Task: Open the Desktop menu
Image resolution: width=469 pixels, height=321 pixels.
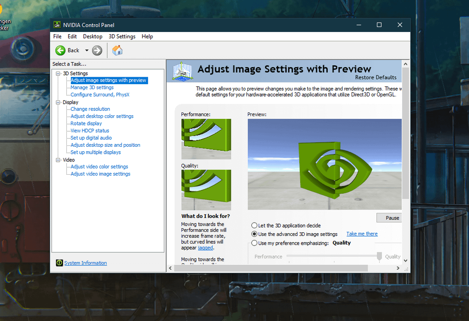Action: [x=93, y=37]
